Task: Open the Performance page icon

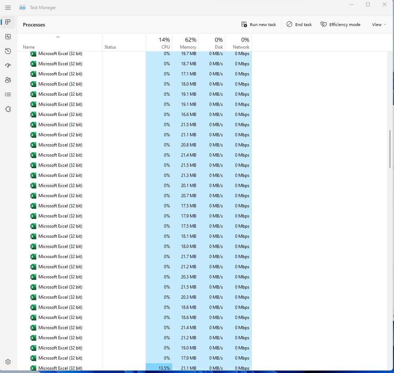Action: (x=8, y=37)
